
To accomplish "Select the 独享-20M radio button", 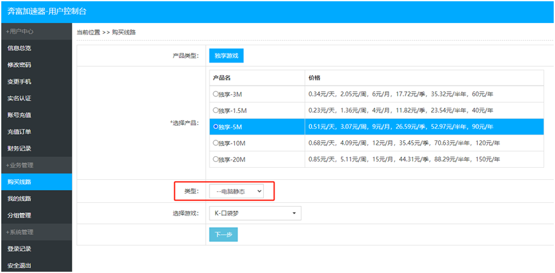I will point(215,159).
